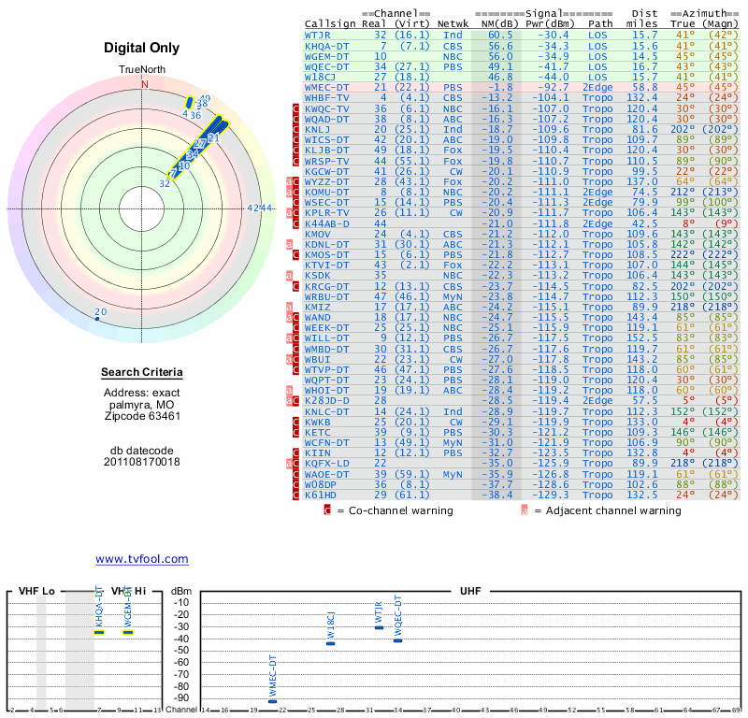Click the adjacent channel warning legend icon

[525, 510]
